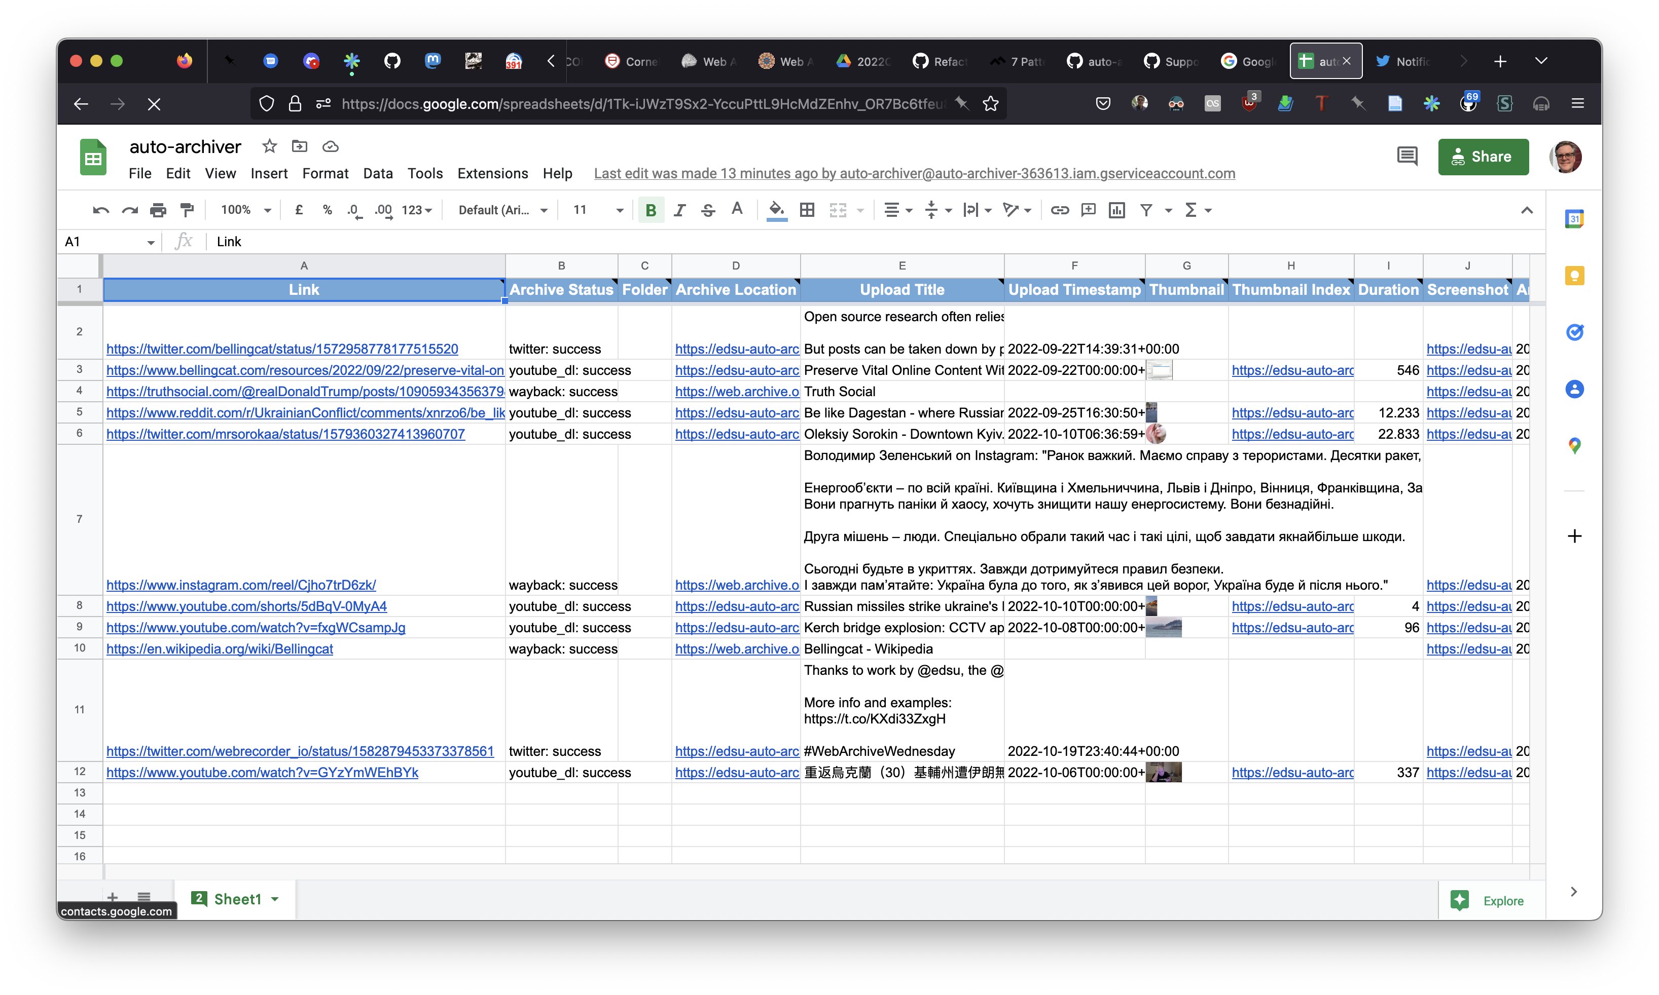Expand the Sheet1 tab options arrow
The height and width of the screenshot is (995, 1659).
[x=275, y=899]
